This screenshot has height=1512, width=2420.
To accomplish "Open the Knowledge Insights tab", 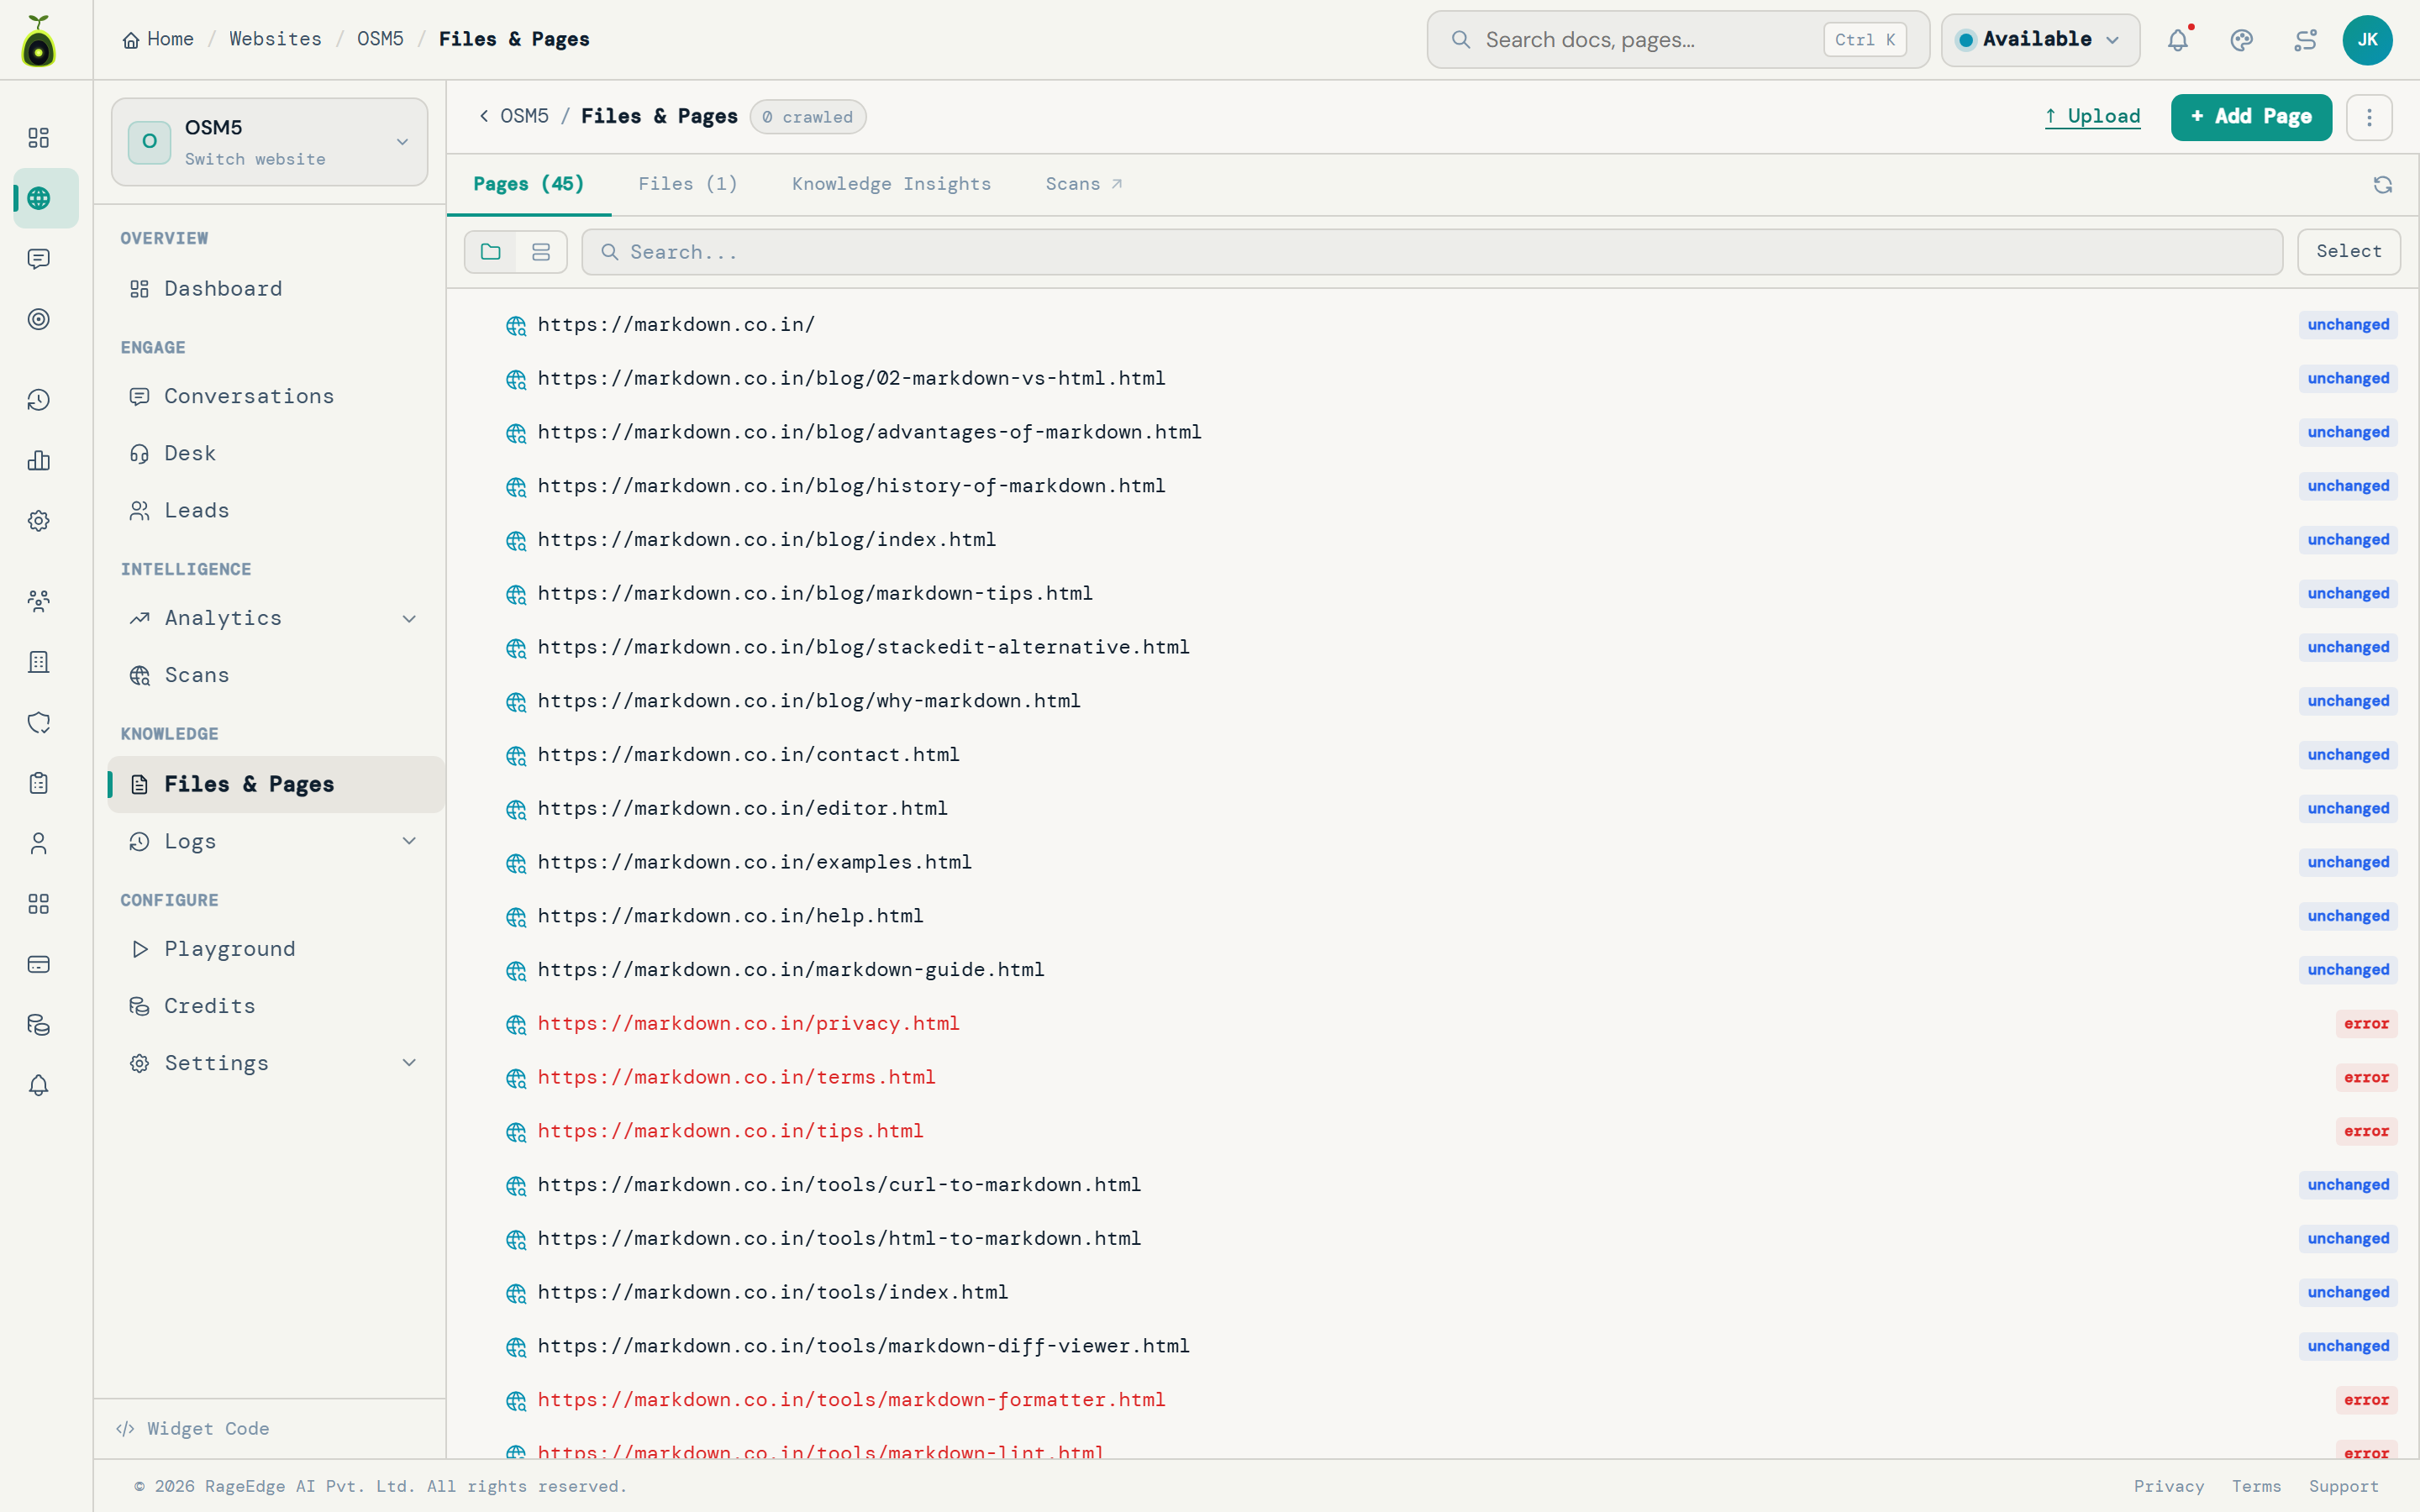I will pyautogui.click(x=891, y=184).
